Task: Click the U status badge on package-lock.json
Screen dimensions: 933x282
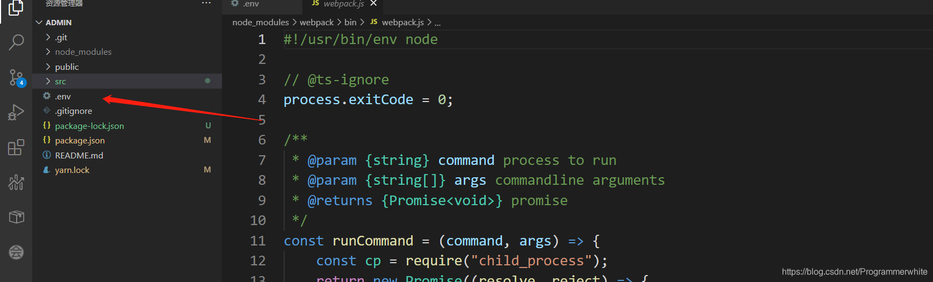Action: pos(208,125)
